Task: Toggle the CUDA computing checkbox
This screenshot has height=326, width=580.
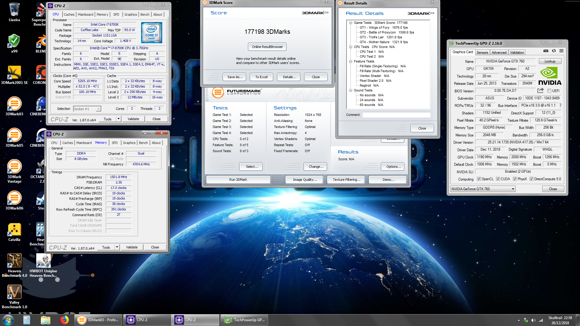Action: pyautogui.click(x=498, y=179)
